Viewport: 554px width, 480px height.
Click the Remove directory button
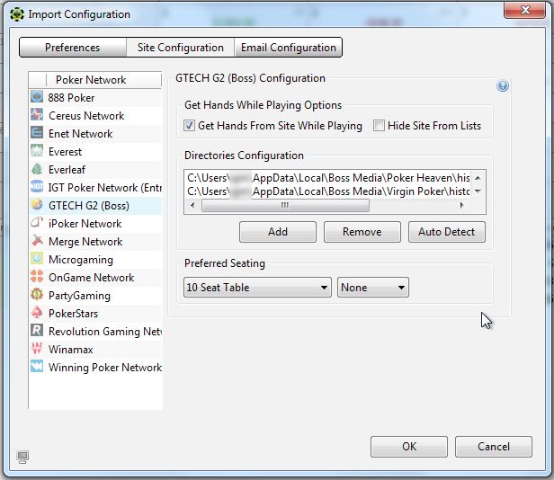[362, 232]
